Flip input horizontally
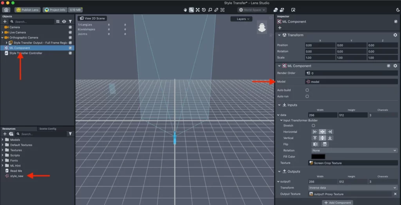This screenshot has width=401, height=205. pos(315,144)
